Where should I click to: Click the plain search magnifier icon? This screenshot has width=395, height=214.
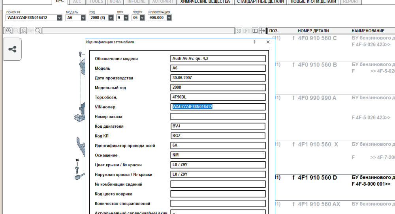tap(38, 31)
